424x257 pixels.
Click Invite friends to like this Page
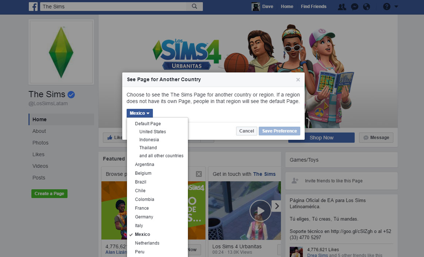tap(334, 181)
